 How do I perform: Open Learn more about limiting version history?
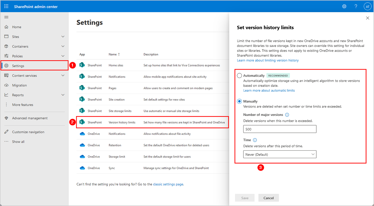coord(268,60)
